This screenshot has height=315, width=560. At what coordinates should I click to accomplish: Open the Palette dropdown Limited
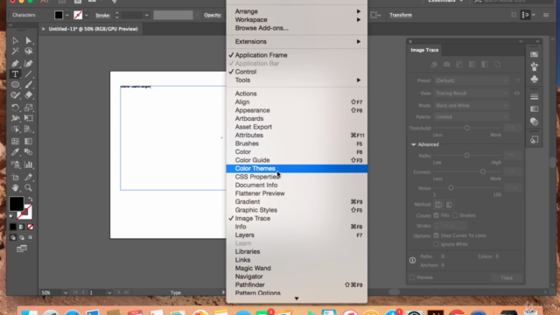pos(471,116)
